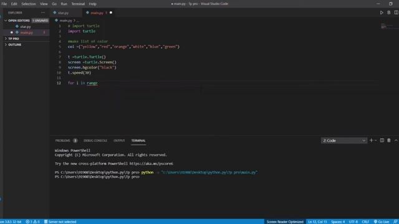Click the errors and warnings status bar indicator
Image resolution: width=399 pixels, height=224 pixels.
[33, 222]
